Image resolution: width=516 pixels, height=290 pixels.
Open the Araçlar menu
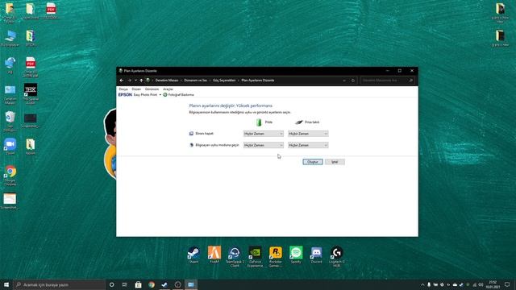coord(168,89)
